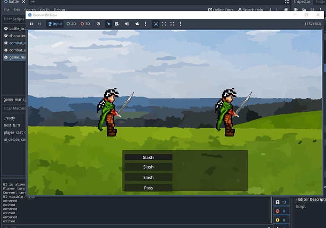Toggle the red error filter button
The width and height of the screenshot is (326, 228).
coord(281,211)
